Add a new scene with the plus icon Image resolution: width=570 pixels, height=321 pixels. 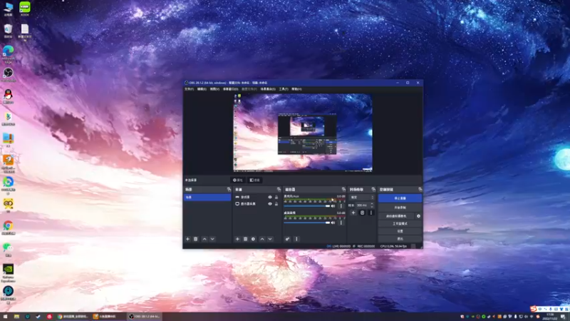coord(187,239)
